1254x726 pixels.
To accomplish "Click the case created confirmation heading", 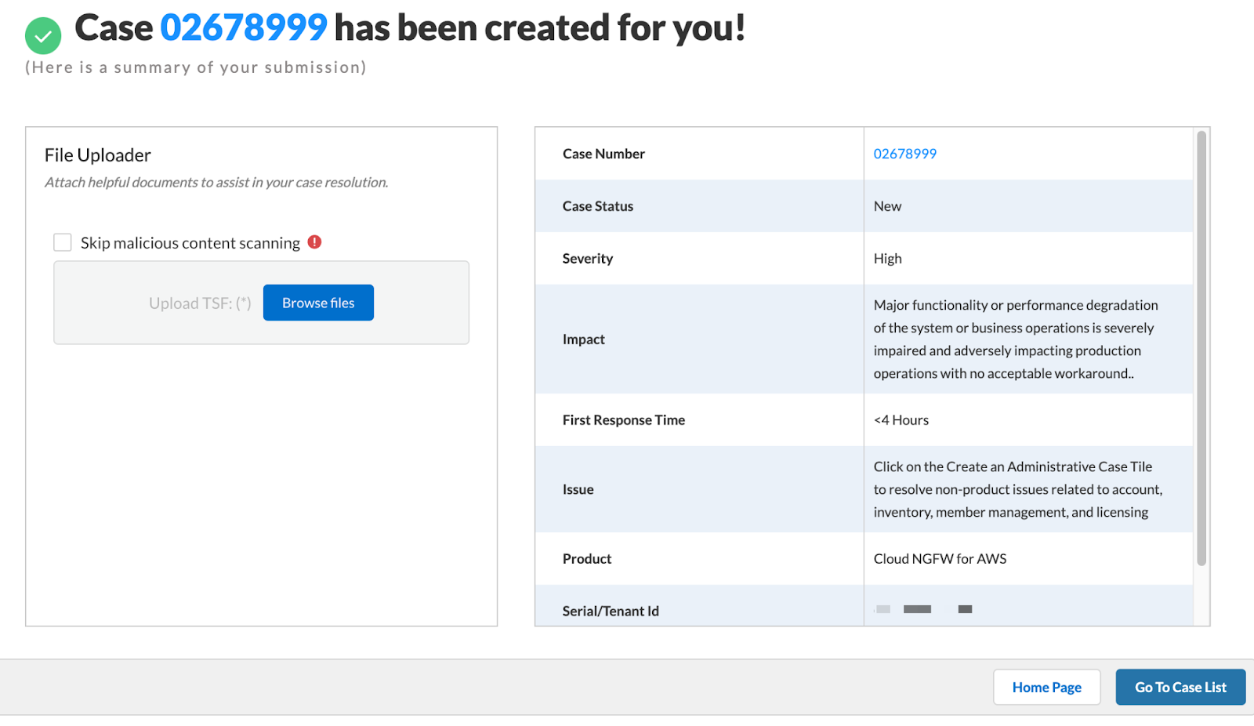I will click(409, 27).
